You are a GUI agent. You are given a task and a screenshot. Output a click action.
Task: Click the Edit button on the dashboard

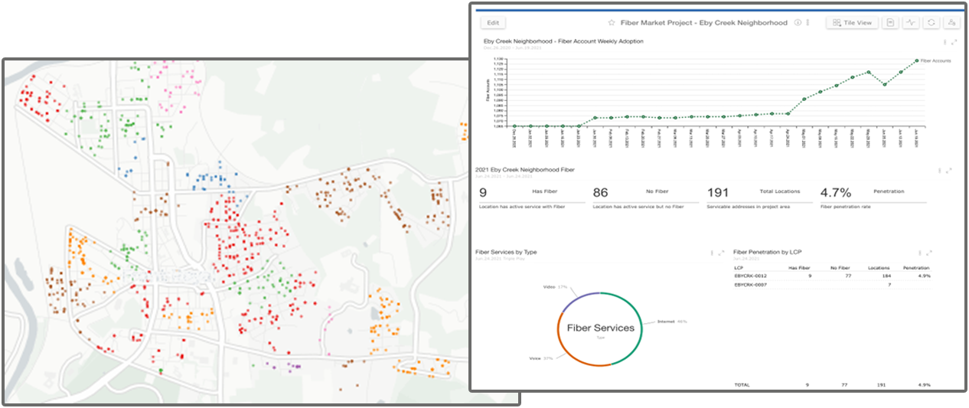coord(493,23)
